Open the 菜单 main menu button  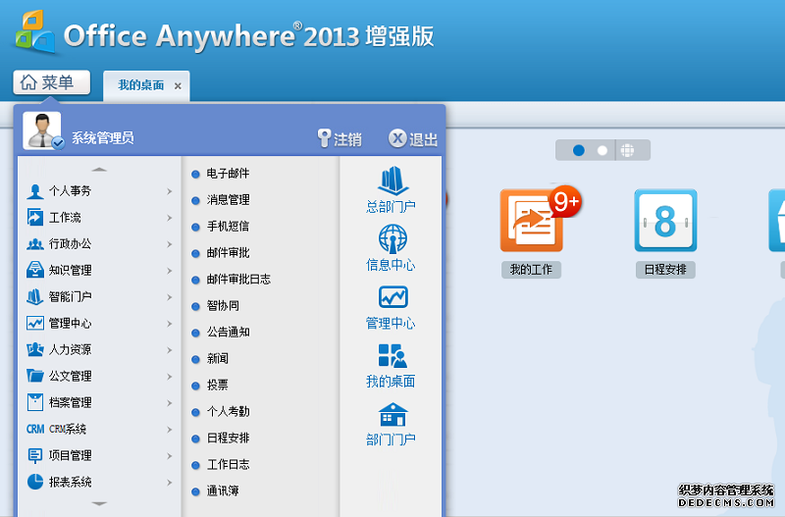tap(52, 82)
